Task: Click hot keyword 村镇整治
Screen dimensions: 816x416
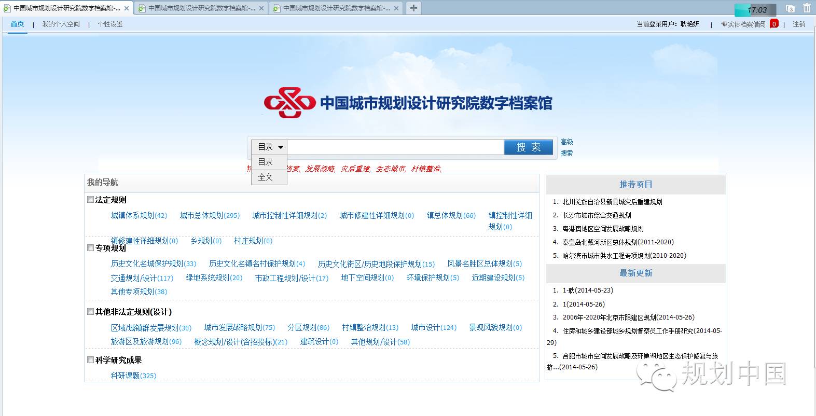Action: pos(425,169)
